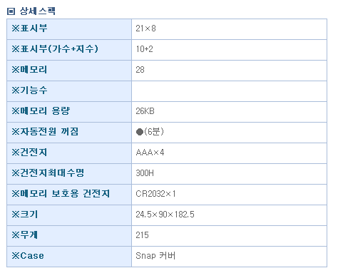The image size is (338, 278).
Task: Click the weight value 215
Action: click(x=142, y=235)
